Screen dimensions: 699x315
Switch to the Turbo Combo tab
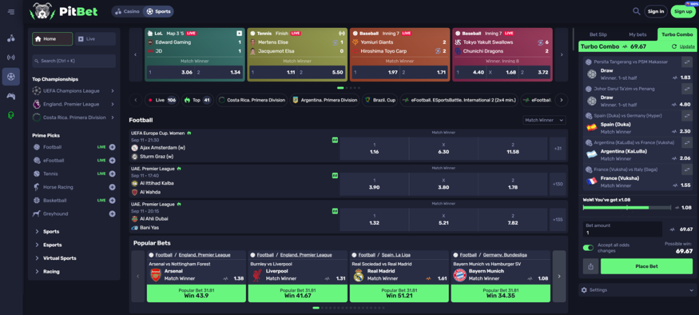(677, 34)
